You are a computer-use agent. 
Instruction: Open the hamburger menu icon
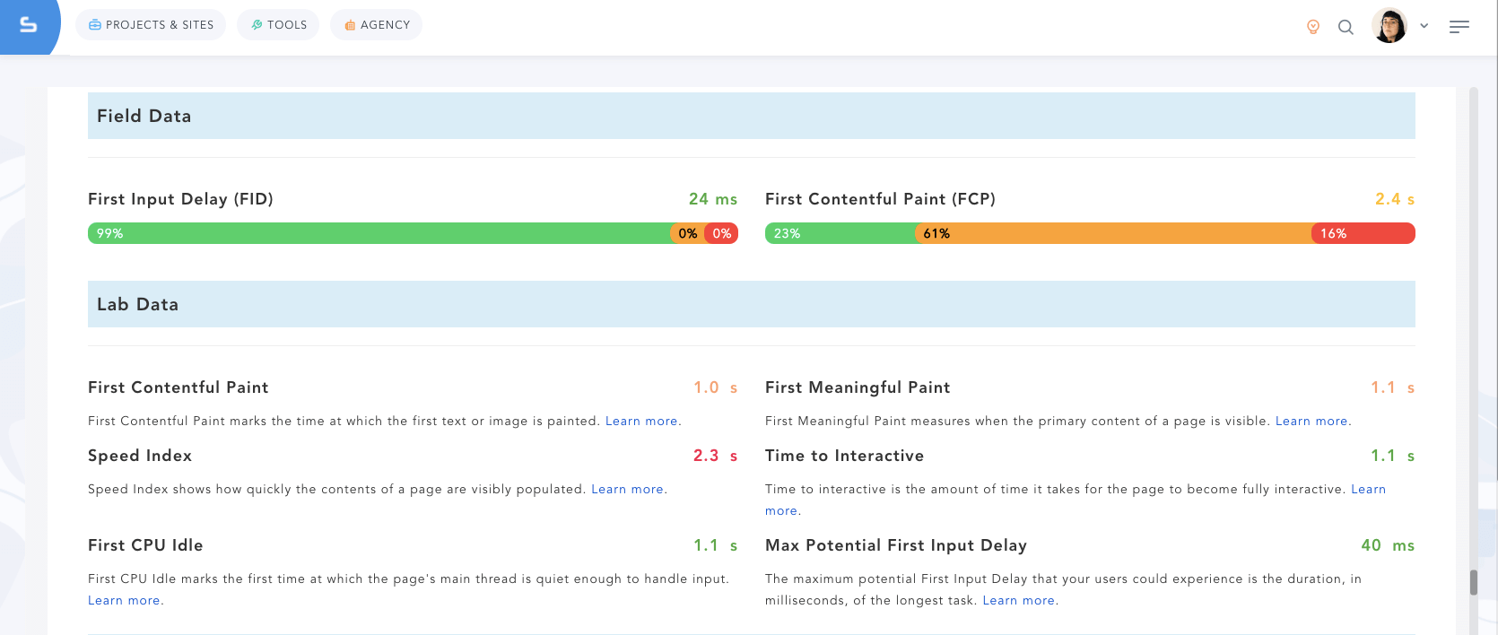pos(1459,27)
